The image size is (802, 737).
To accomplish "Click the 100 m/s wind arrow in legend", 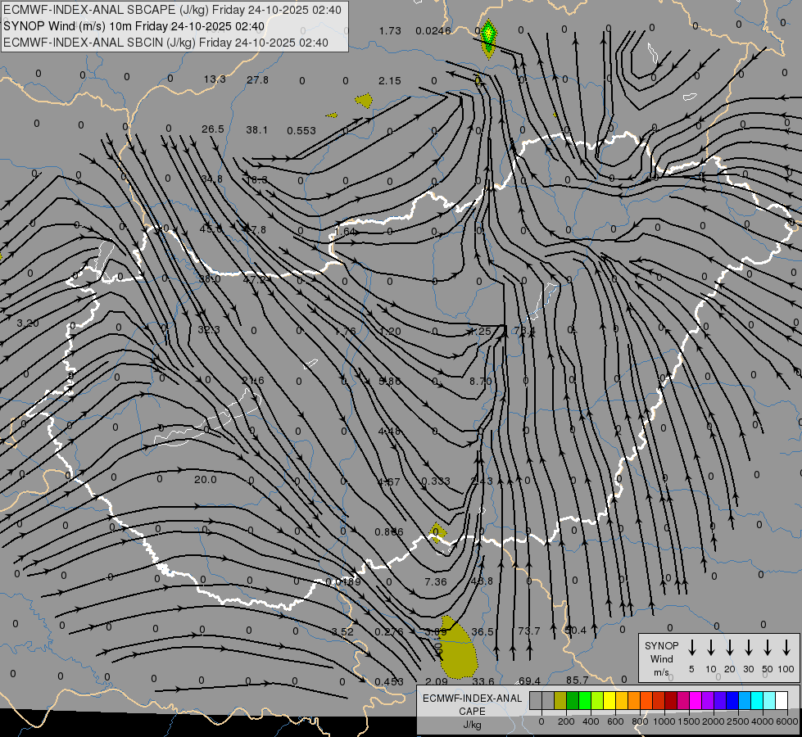I will click(x=786, y=648).
